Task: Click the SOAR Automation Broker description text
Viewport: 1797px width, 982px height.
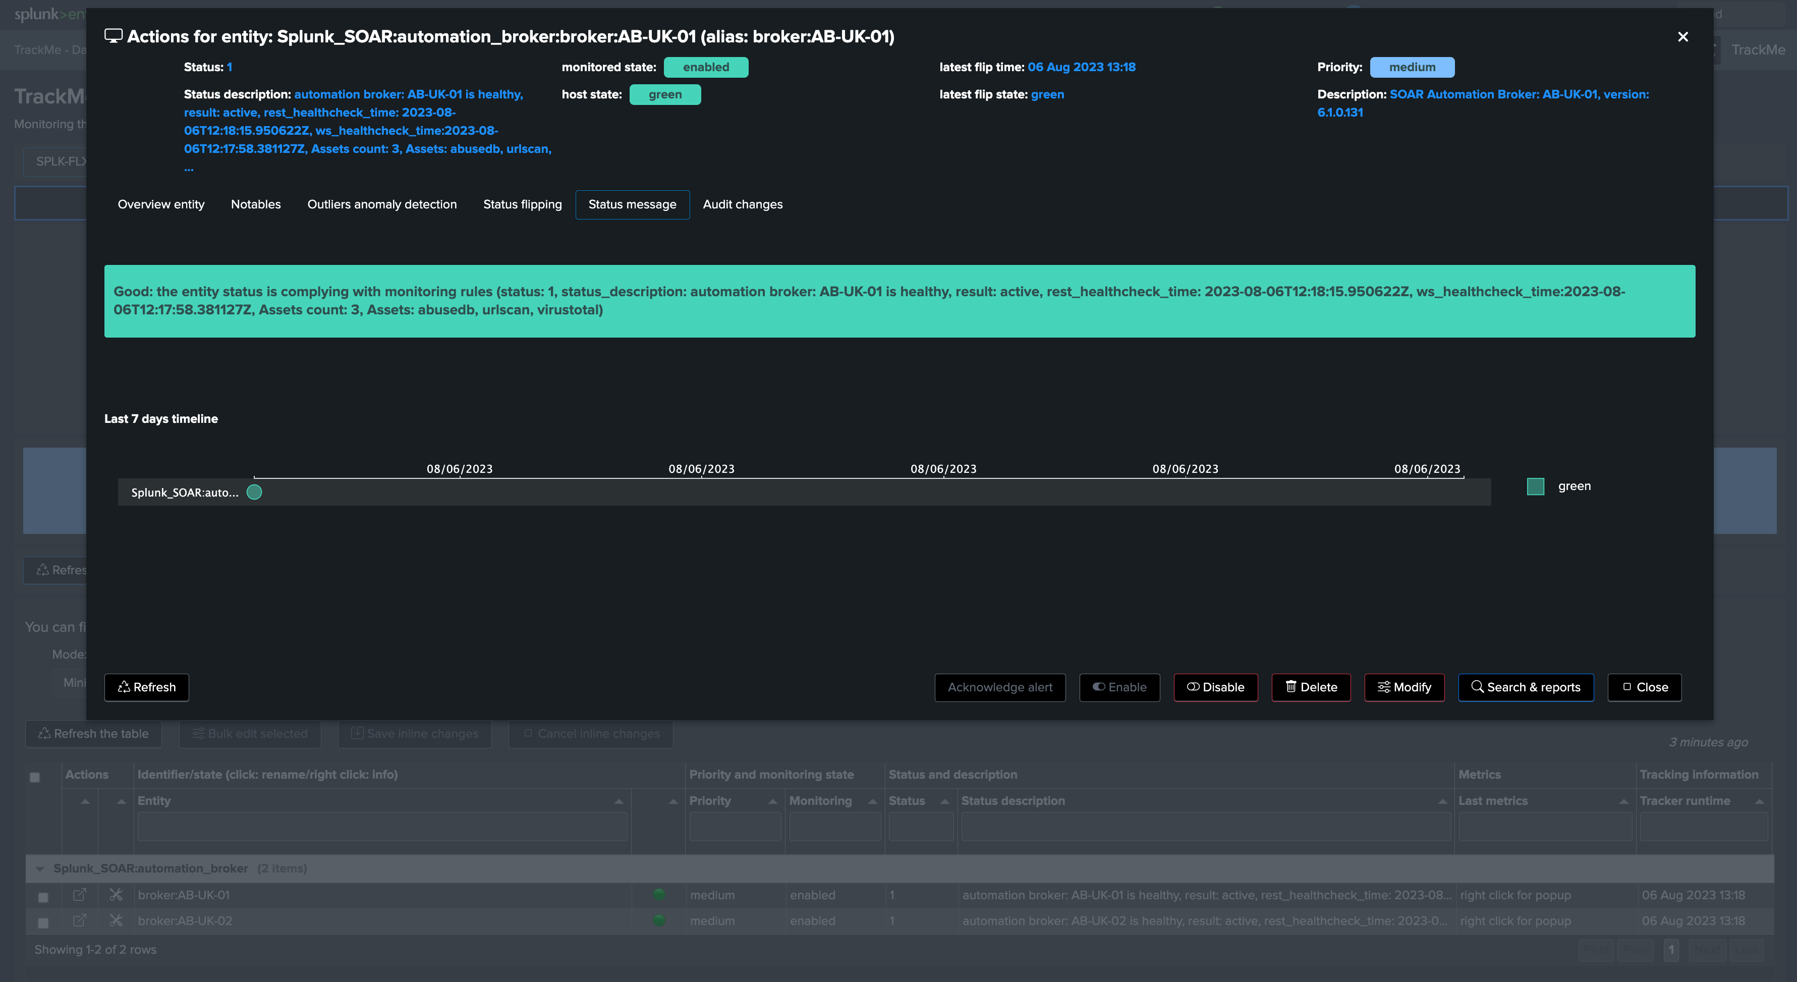Action: (x=1483, y=103)
